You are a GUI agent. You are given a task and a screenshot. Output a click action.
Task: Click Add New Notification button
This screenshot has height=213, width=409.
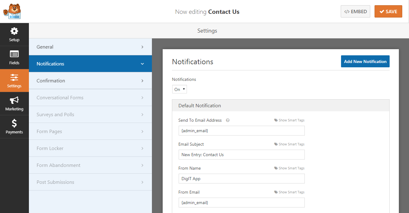click(365, 61)
